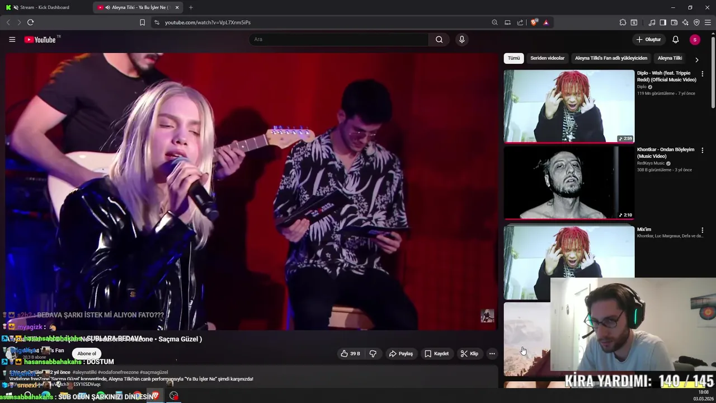Click the video player to pause
716x403 pixels.
pos(252,190)
